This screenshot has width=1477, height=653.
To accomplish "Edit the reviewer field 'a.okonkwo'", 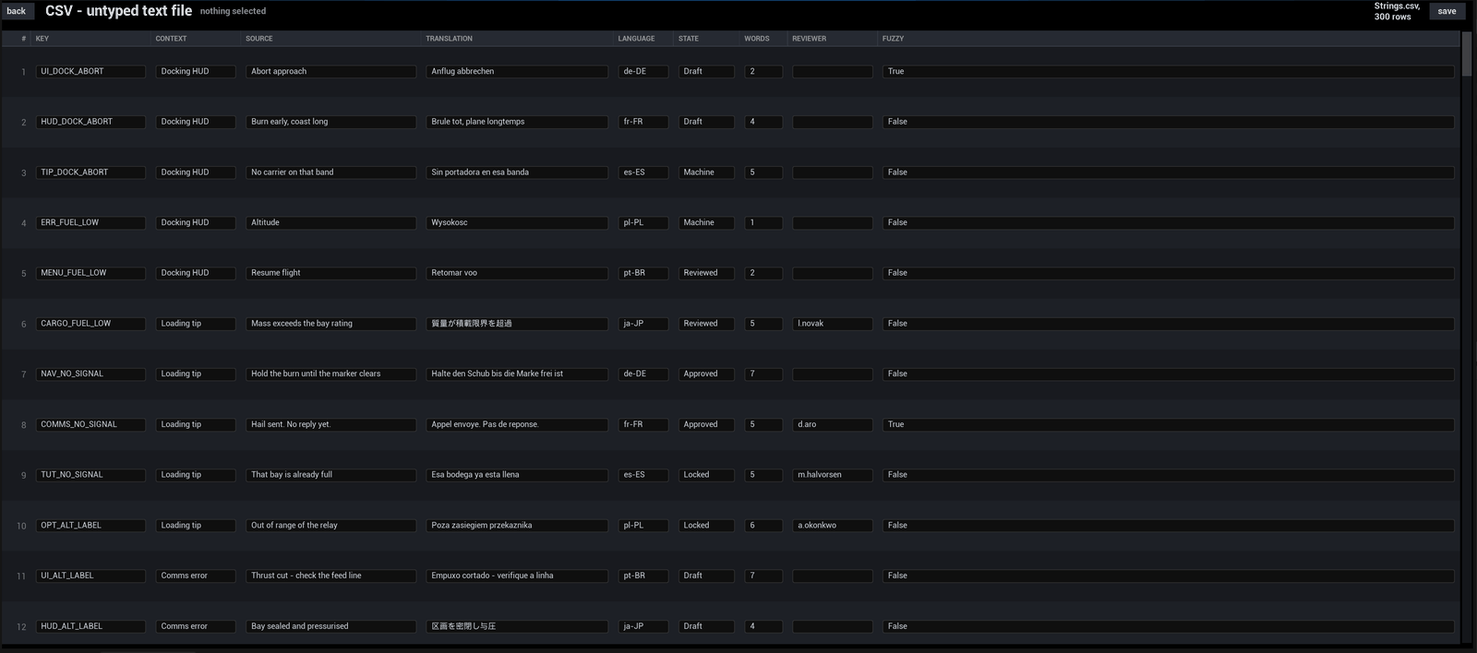I will pyautogui.click(x=833, y=526).
